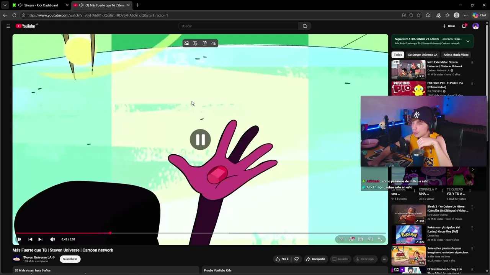Click the browser address bar URL
The image size is (490, 275).
(x=98, y=15)
